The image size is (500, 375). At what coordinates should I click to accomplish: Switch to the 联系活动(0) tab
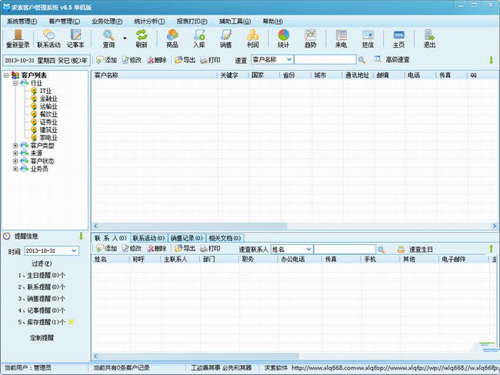[x=148, y=238]
